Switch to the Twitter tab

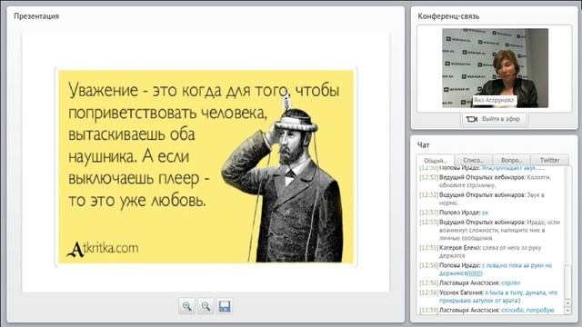(549, 160)
